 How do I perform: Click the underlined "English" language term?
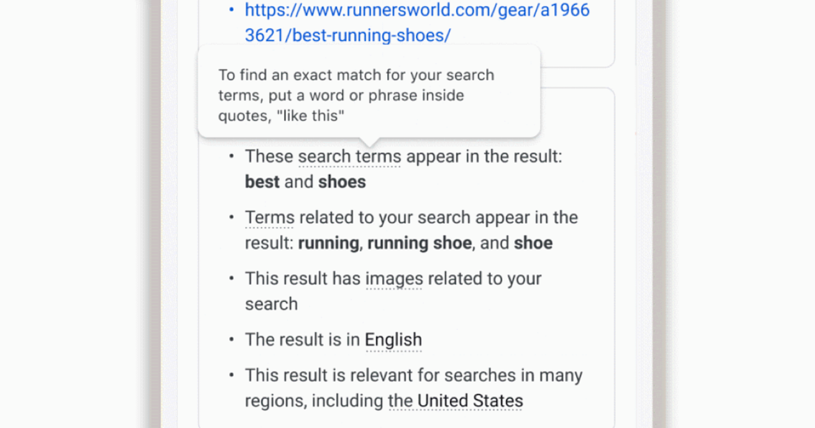click(x=394, y=339)
